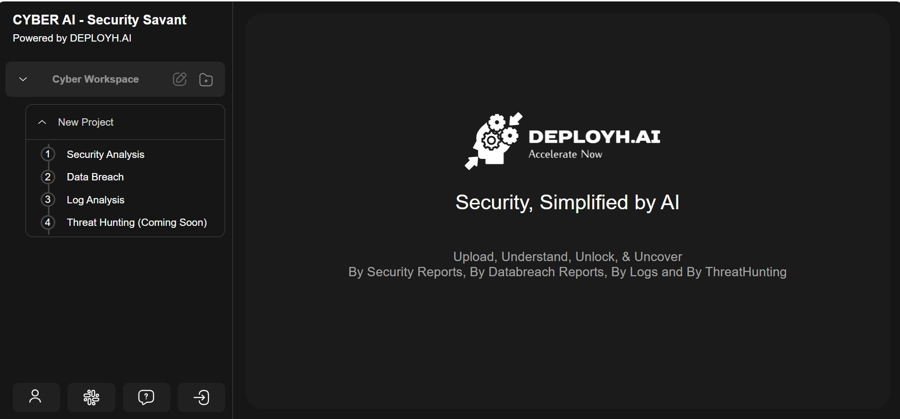Click the New Project header label
Screen dimensions: 900x419
(x=86, y=122)
